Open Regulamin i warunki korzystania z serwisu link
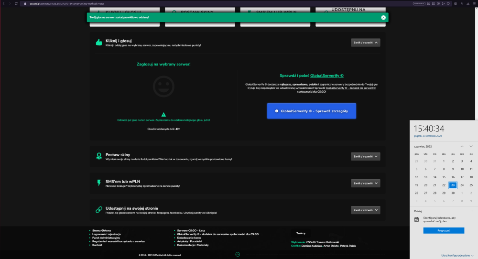 [119, 241]
